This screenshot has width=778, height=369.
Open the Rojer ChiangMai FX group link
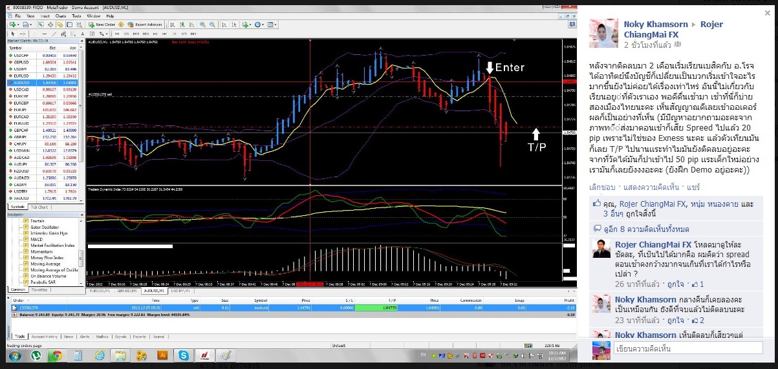[673, 29]
